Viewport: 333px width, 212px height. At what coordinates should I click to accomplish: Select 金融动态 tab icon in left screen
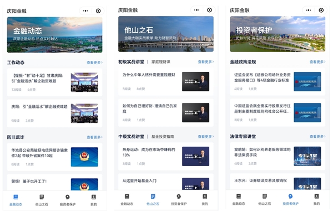(x=16, y=197)
